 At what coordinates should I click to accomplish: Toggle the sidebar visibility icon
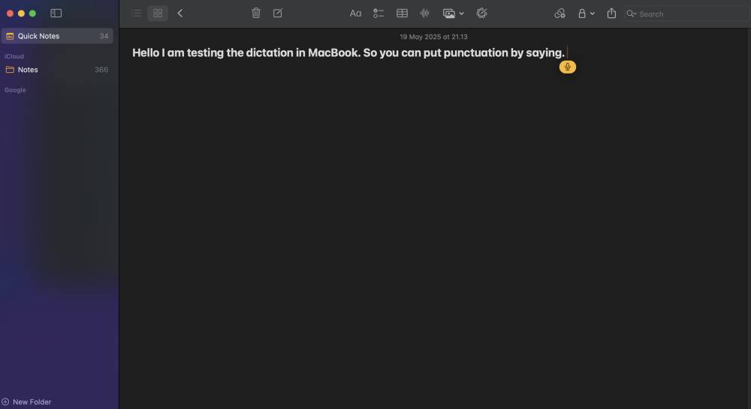(x=56, y=14)
